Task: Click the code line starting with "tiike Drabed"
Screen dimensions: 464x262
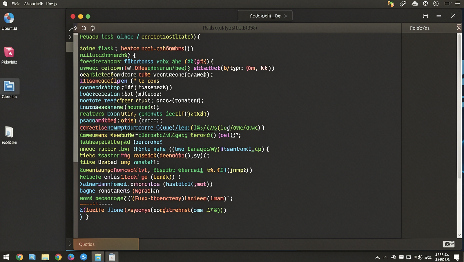Action: coord(119,162)
